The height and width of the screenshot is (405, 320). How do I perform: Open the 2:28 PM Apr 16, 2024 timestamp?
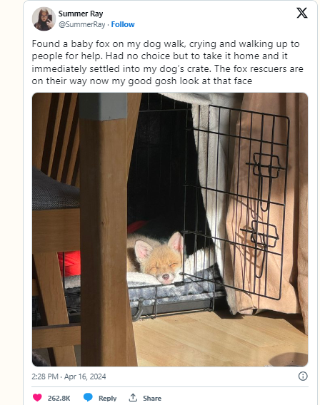coord(69,376)
